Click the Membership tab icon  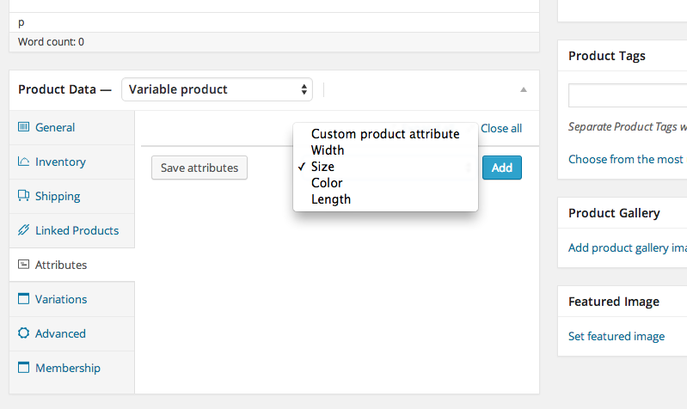pos(23,368)
